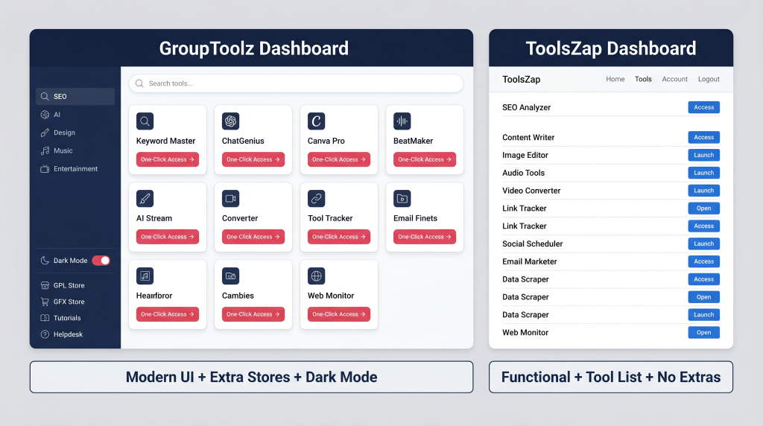Click One-Click Access for Web Monitor card
The height and width of the screenshot is (426, 763).
[x=339, y=314]
